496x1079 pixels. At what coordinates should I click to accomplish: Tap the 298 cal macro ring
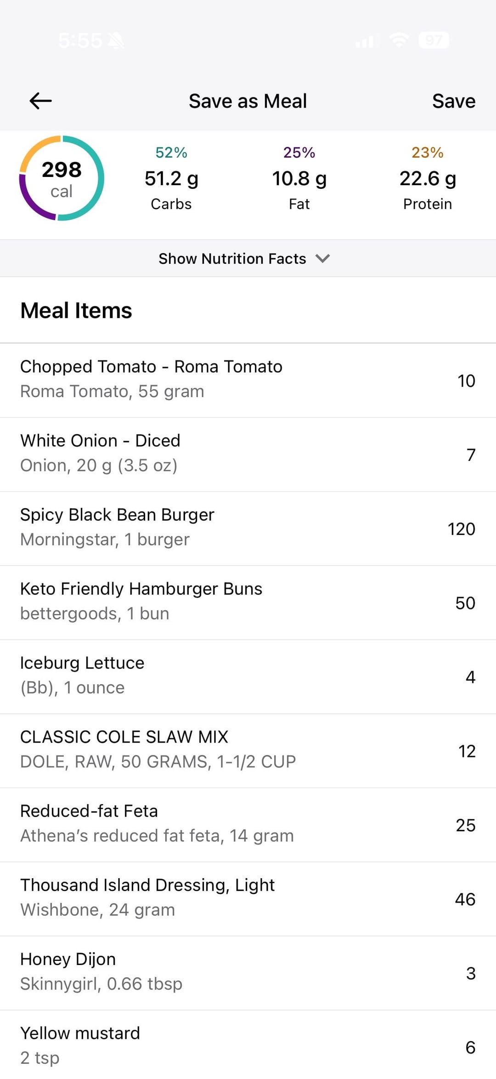[62, 178]
